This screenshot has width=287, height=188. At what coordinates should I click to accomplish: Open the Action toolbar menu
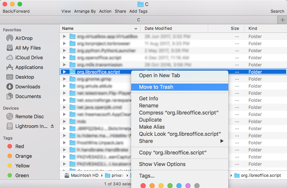pos(105,11)
